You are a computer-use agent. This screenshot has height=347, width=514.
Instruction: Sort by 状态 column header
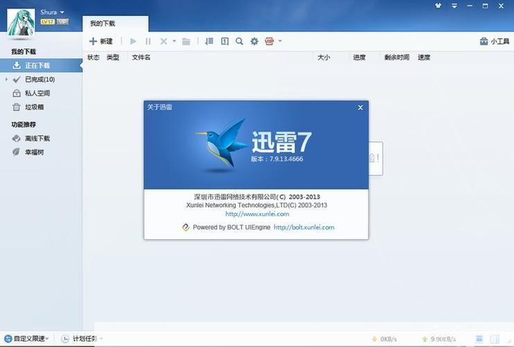pyautogui.click(x=94, y=58)
